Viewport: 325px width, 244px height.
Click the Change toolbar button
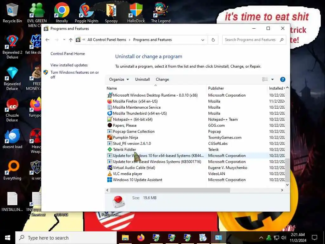[x=162, y=79]
